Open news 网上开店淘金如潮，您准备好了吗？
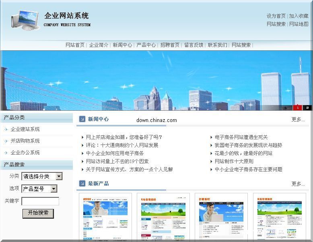This screenshot has height=242, width=313. [x=124, y=137]
